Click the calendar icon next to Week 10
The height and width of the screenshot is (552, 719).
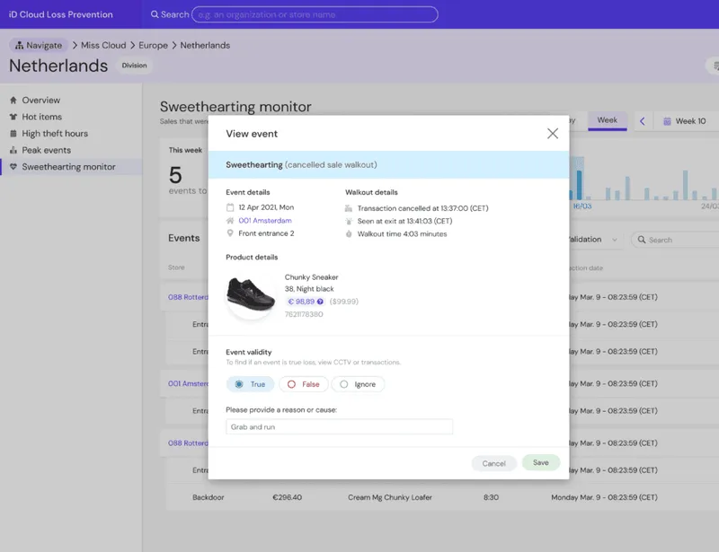[x=667, y=121]
